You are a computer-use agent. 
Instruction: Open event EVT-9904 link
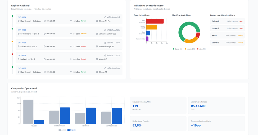(22, 55)
